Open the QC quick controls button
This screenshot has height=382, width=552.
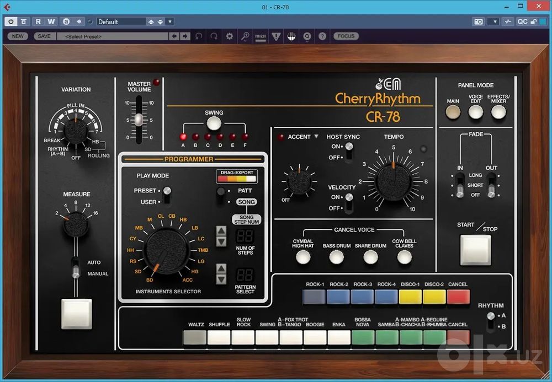coord(522,22)
